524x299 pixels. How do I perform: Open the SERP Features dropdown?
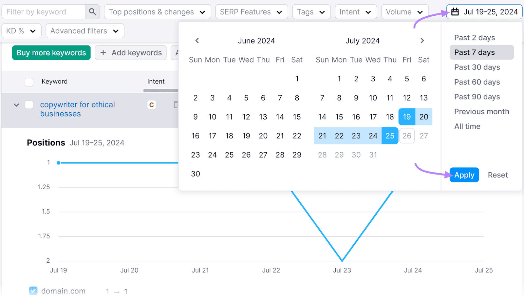click(252, 11)
